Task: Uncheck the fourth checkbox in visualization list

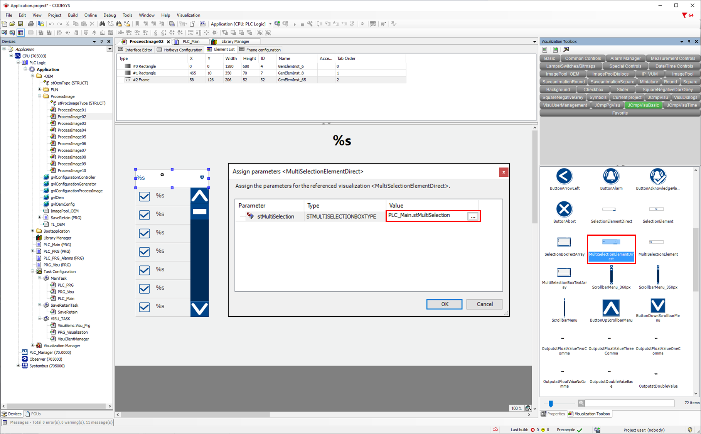Action: [145, 252]
